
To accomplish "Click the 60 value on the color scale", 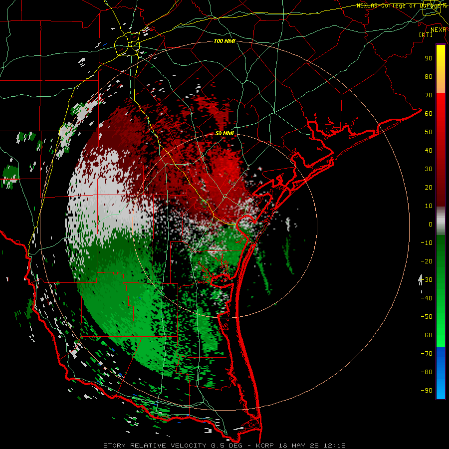I will 429,113.
